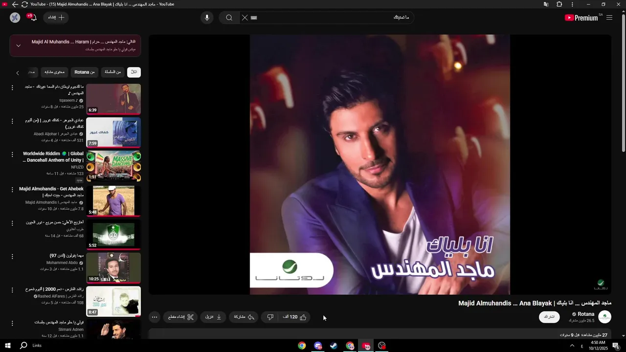The height and width of the screenshot is (352, 626).
Task: Start voice search with the microphone
Action: pyautogui.click(x=207, y=18)
